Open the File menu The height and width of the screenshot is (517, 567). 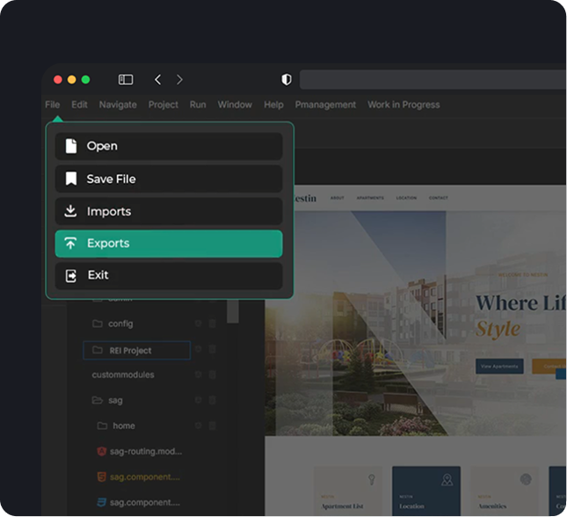[53, 105]
